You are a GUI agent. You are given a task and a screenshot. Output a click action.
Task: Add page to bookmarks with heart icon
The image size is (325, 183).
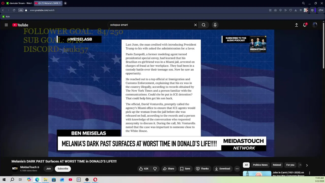coord(291,10)
